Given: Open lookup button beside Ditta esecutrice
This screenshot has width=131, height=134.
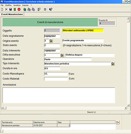Looking at the screenshot, I should (62, 55).
